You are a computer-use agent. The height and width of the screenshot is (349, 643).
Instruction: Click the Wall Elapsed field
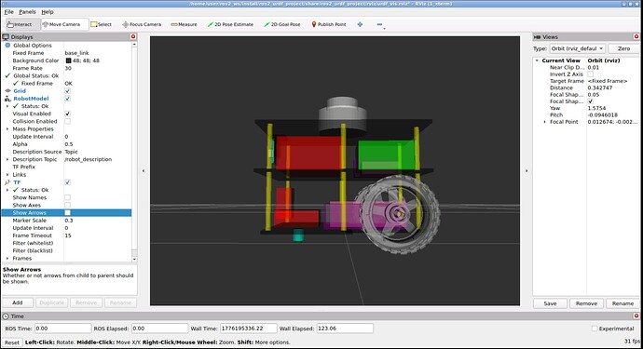coord(345,329)
